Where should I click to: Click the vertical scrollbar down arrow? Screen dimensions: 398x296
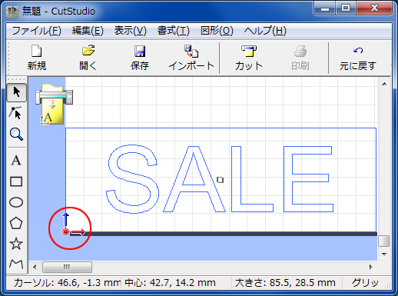point(384,254)
